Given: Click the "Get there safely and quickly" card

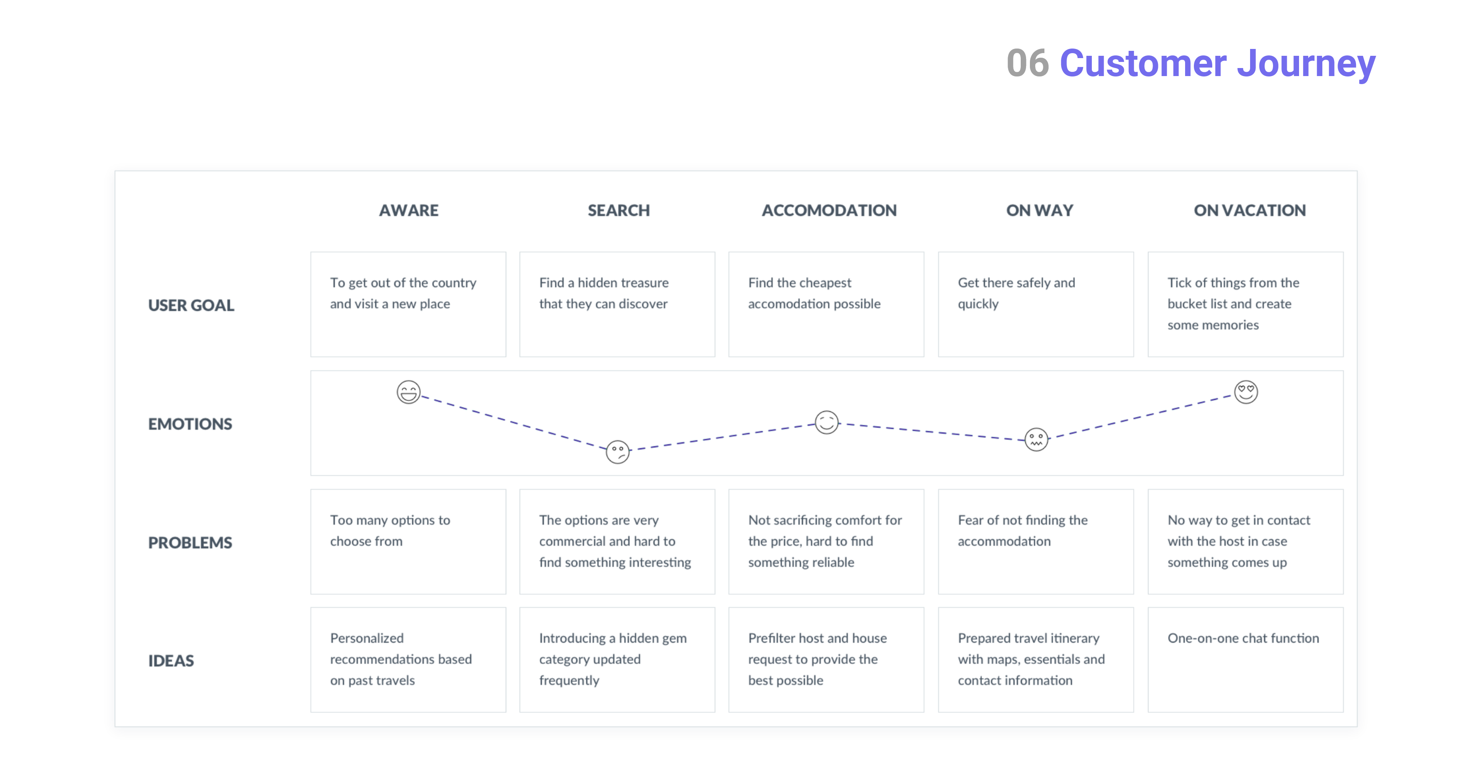Looking at the screenshot, I should click(1036, 304).
